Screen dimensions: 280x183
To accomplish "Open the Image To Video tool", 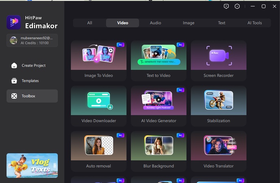I will click(98, 61).
